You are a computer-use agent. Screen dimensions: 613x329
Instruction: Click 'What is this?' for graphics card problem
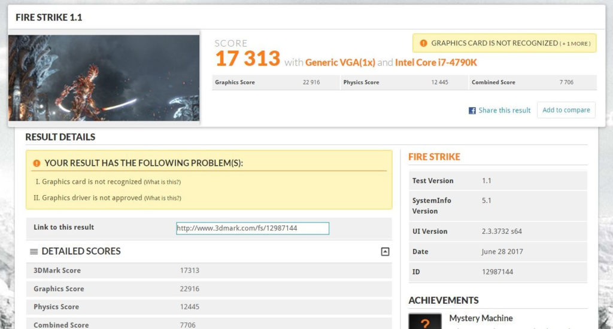point(162,182)
